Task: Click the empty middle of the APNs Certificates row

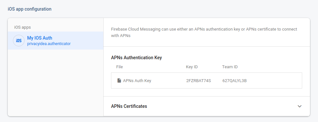Action: tap(222, 106)
